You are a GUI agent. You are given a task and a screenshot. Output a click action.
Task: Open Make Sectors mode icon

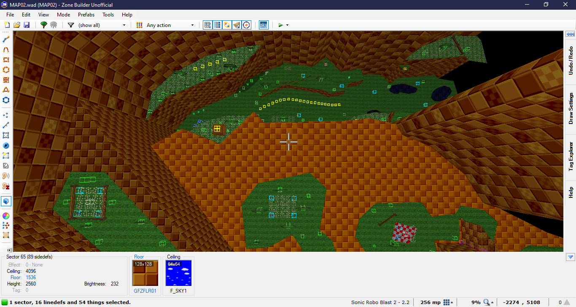(x=6, y=156)
